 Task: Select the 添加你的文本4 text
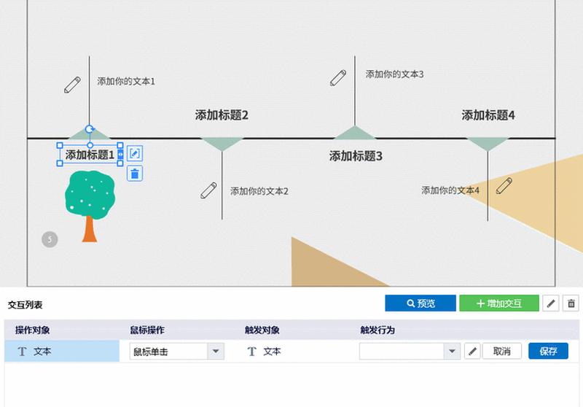point(450,190)
